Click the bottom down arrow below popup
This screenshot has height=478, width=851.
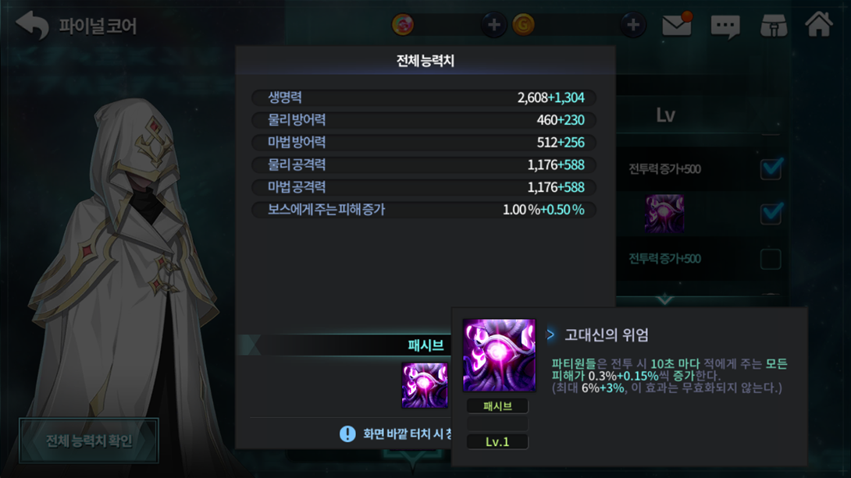click(412, 459)
